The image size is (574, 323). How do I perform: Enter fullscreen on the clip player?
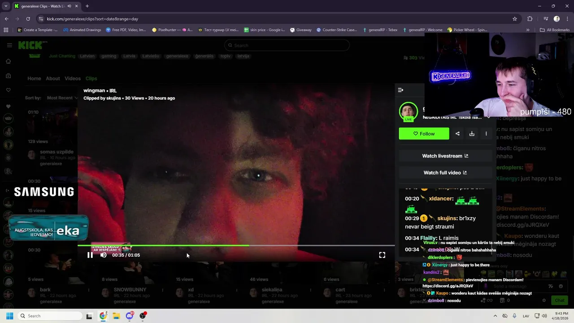(x=382, y=255)
